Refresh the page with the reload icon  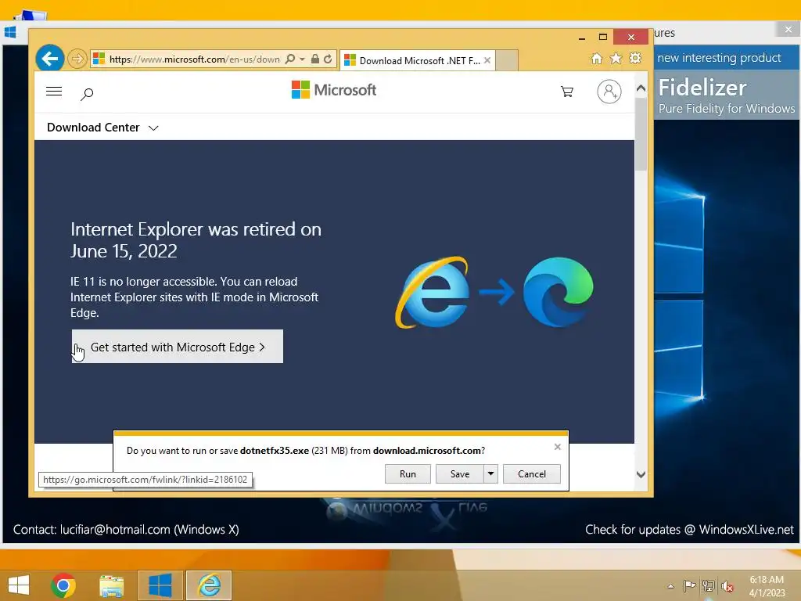coord(328,59)
